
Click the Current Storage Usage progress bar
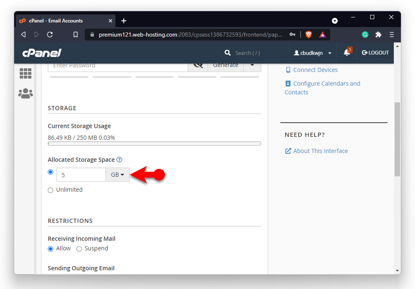tap(155, 143)
